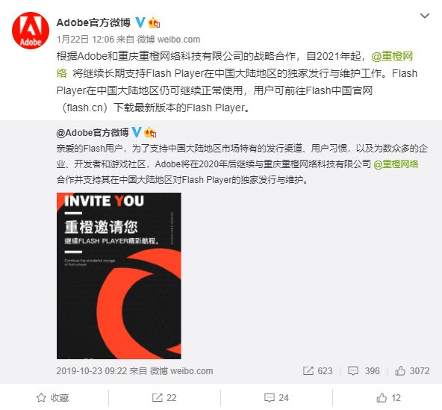442x410 pixels.
Task: Repost this post via the 22 button
Action: tap(164, 397)
